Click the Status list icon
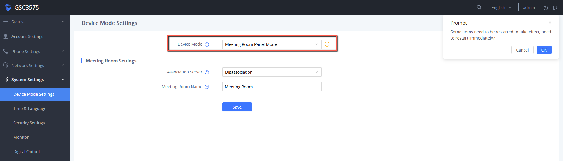The height and width of the screenshot is (161, 563). click(6, 21)
